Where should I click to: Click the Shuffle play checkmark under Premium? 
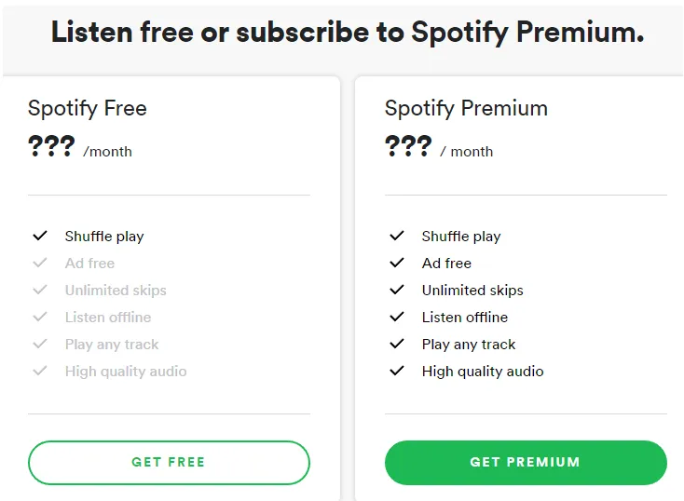click(x=397, y=236)
